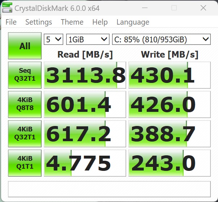Click the empty comment field at bottom

(109, 189)
